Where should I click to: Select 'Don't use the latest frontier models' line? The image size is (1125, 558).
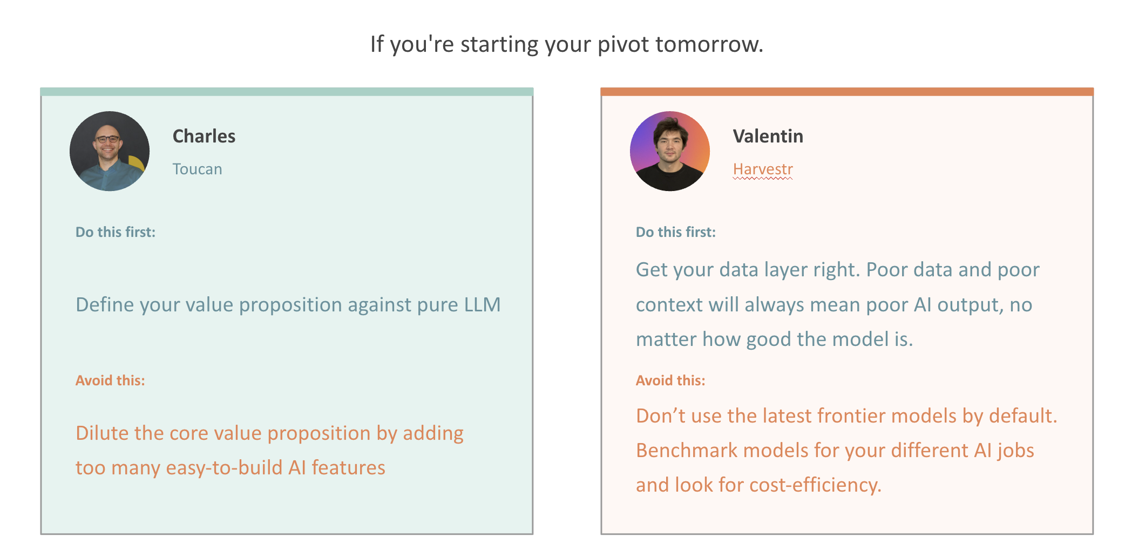(846, 416)
